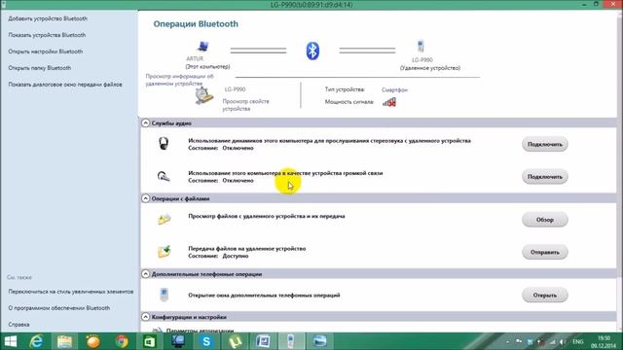
Task: Click the Смартфон device type value
Action: point(394,90)
